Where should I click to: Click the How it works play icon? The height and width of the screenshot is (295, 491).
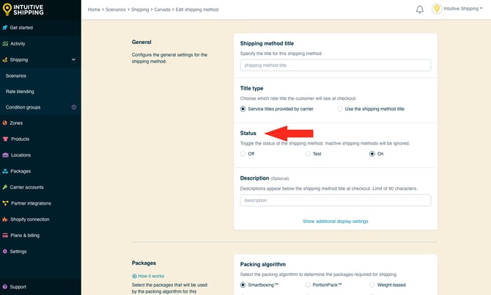[134, 276]
